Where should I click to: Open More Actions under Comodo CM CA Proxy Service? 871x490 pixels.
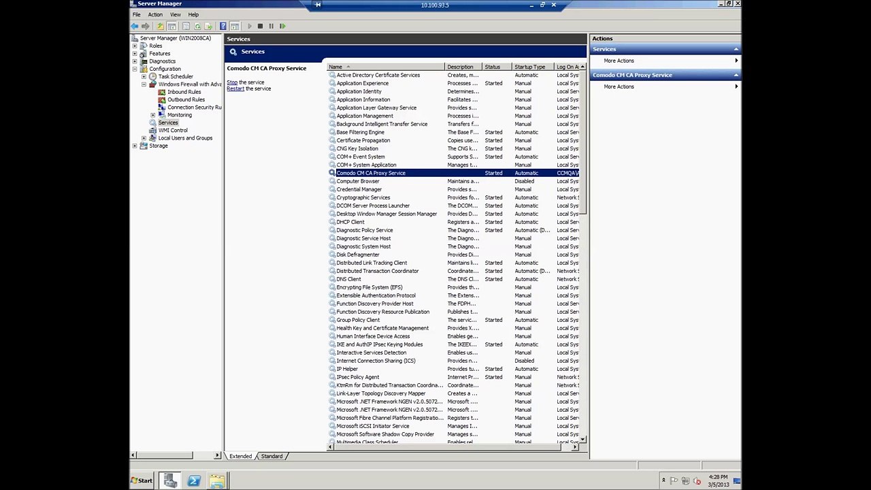click(x=619, y=86)
